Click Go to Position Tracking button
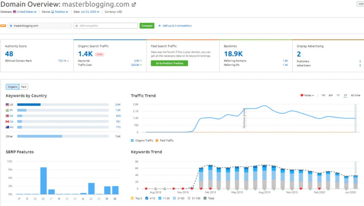The image size is (364, 206). (169, 63)
